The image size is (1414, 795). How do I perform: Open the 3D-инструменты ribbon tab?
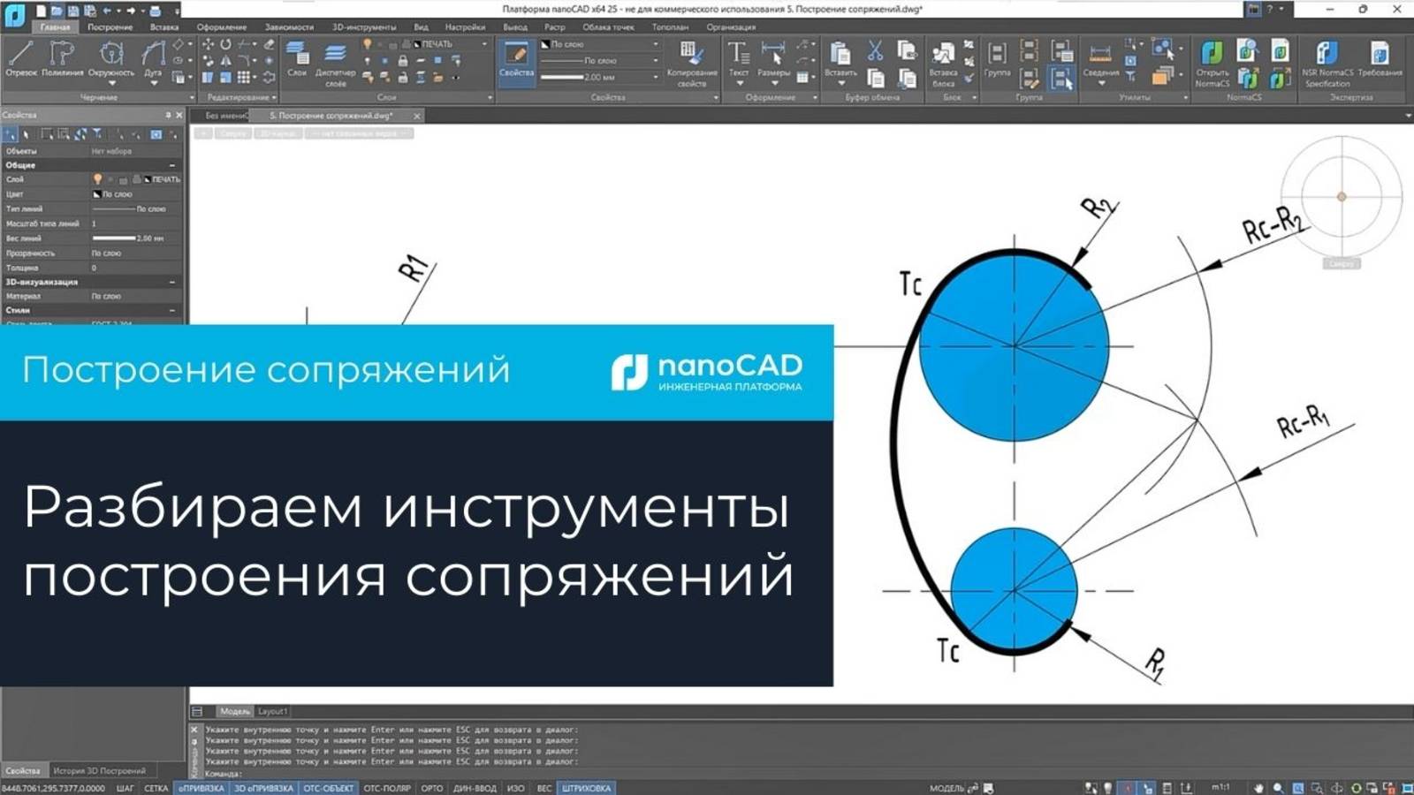(x=364, y=27)
